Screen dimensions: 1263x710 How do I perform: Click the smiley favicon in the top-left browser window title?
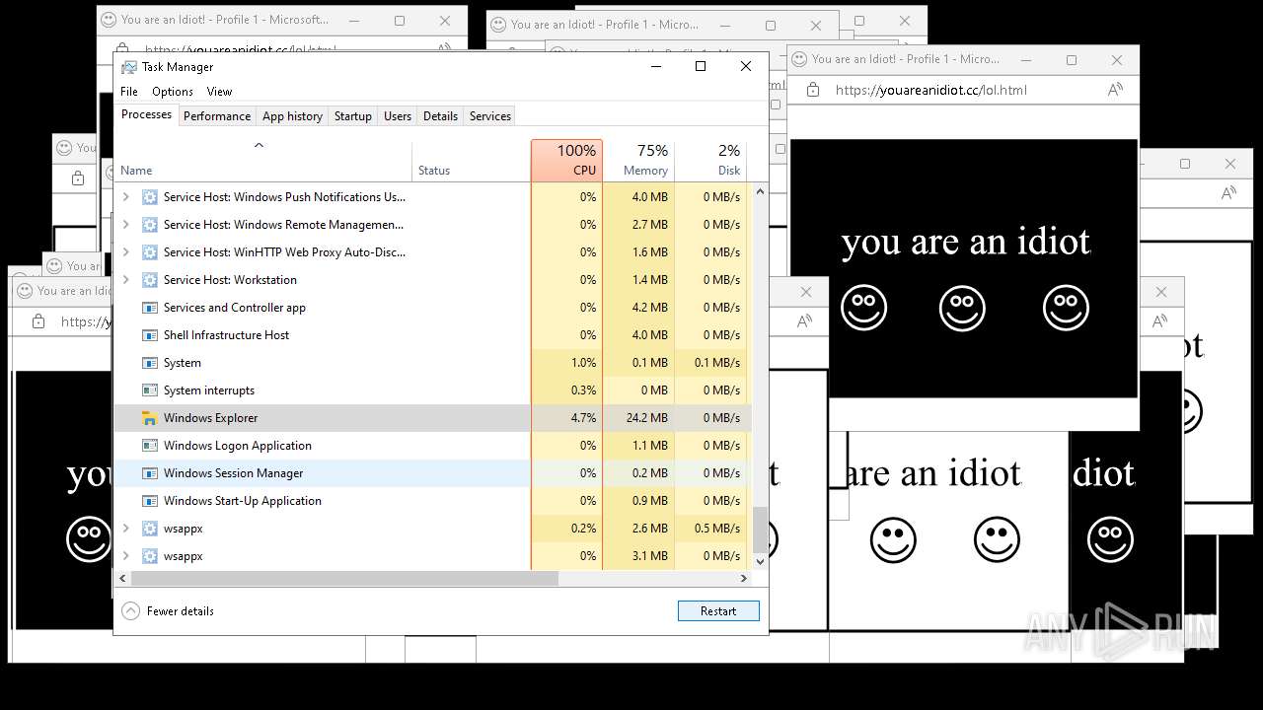tap(109, 20)
